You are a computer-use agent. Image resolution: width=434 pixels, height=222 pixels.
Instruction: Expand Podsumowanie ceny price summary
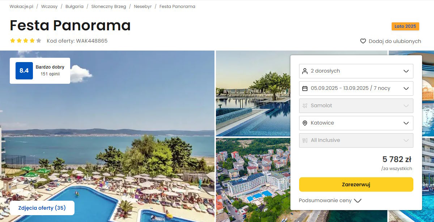click(330, 200)
